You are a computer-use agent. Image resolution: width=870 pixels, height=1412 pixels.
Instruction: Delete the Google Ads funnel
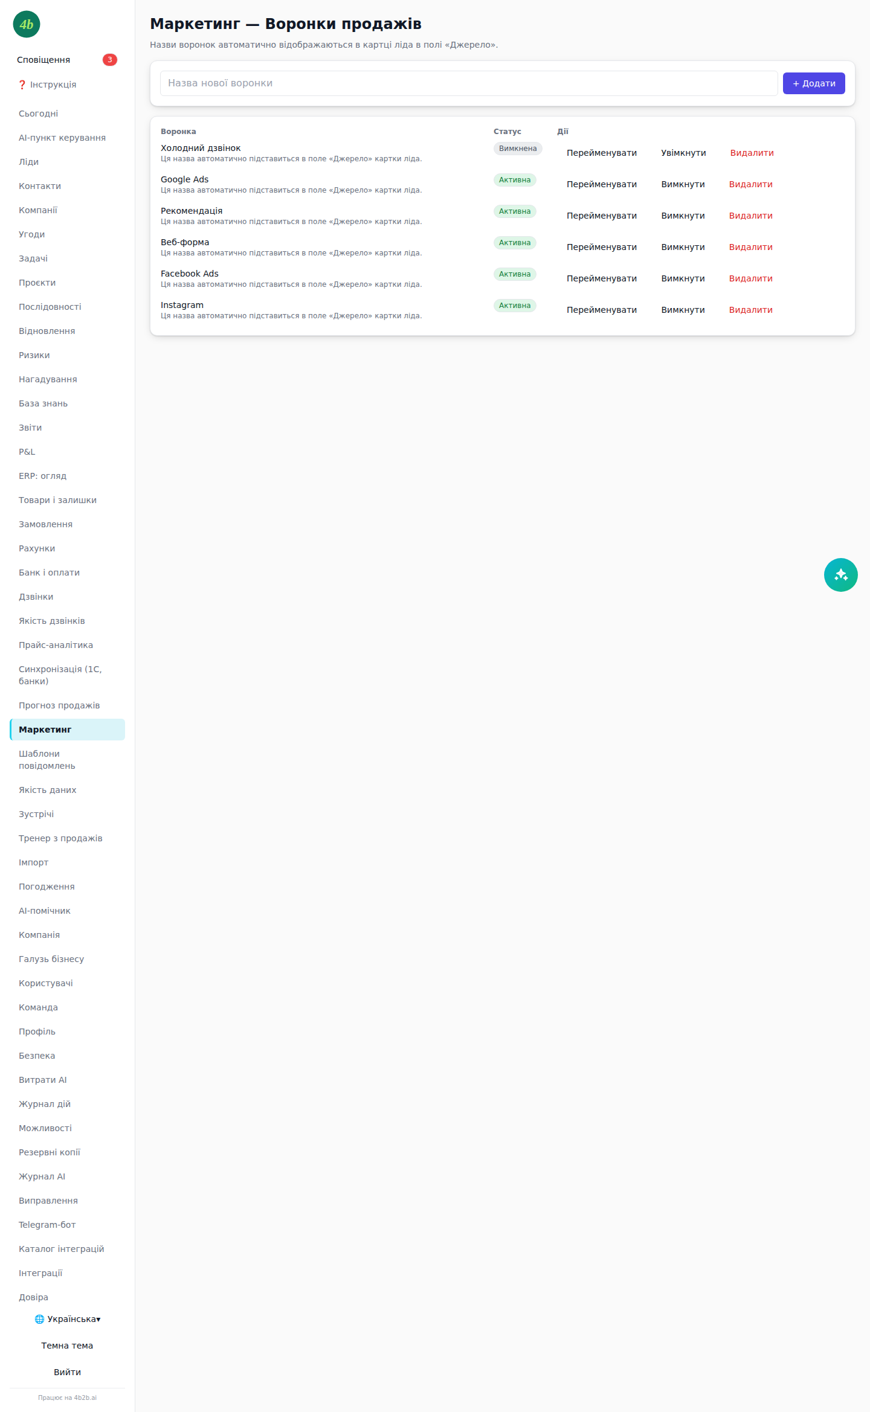pyautogui.click(x=750, y=184)
